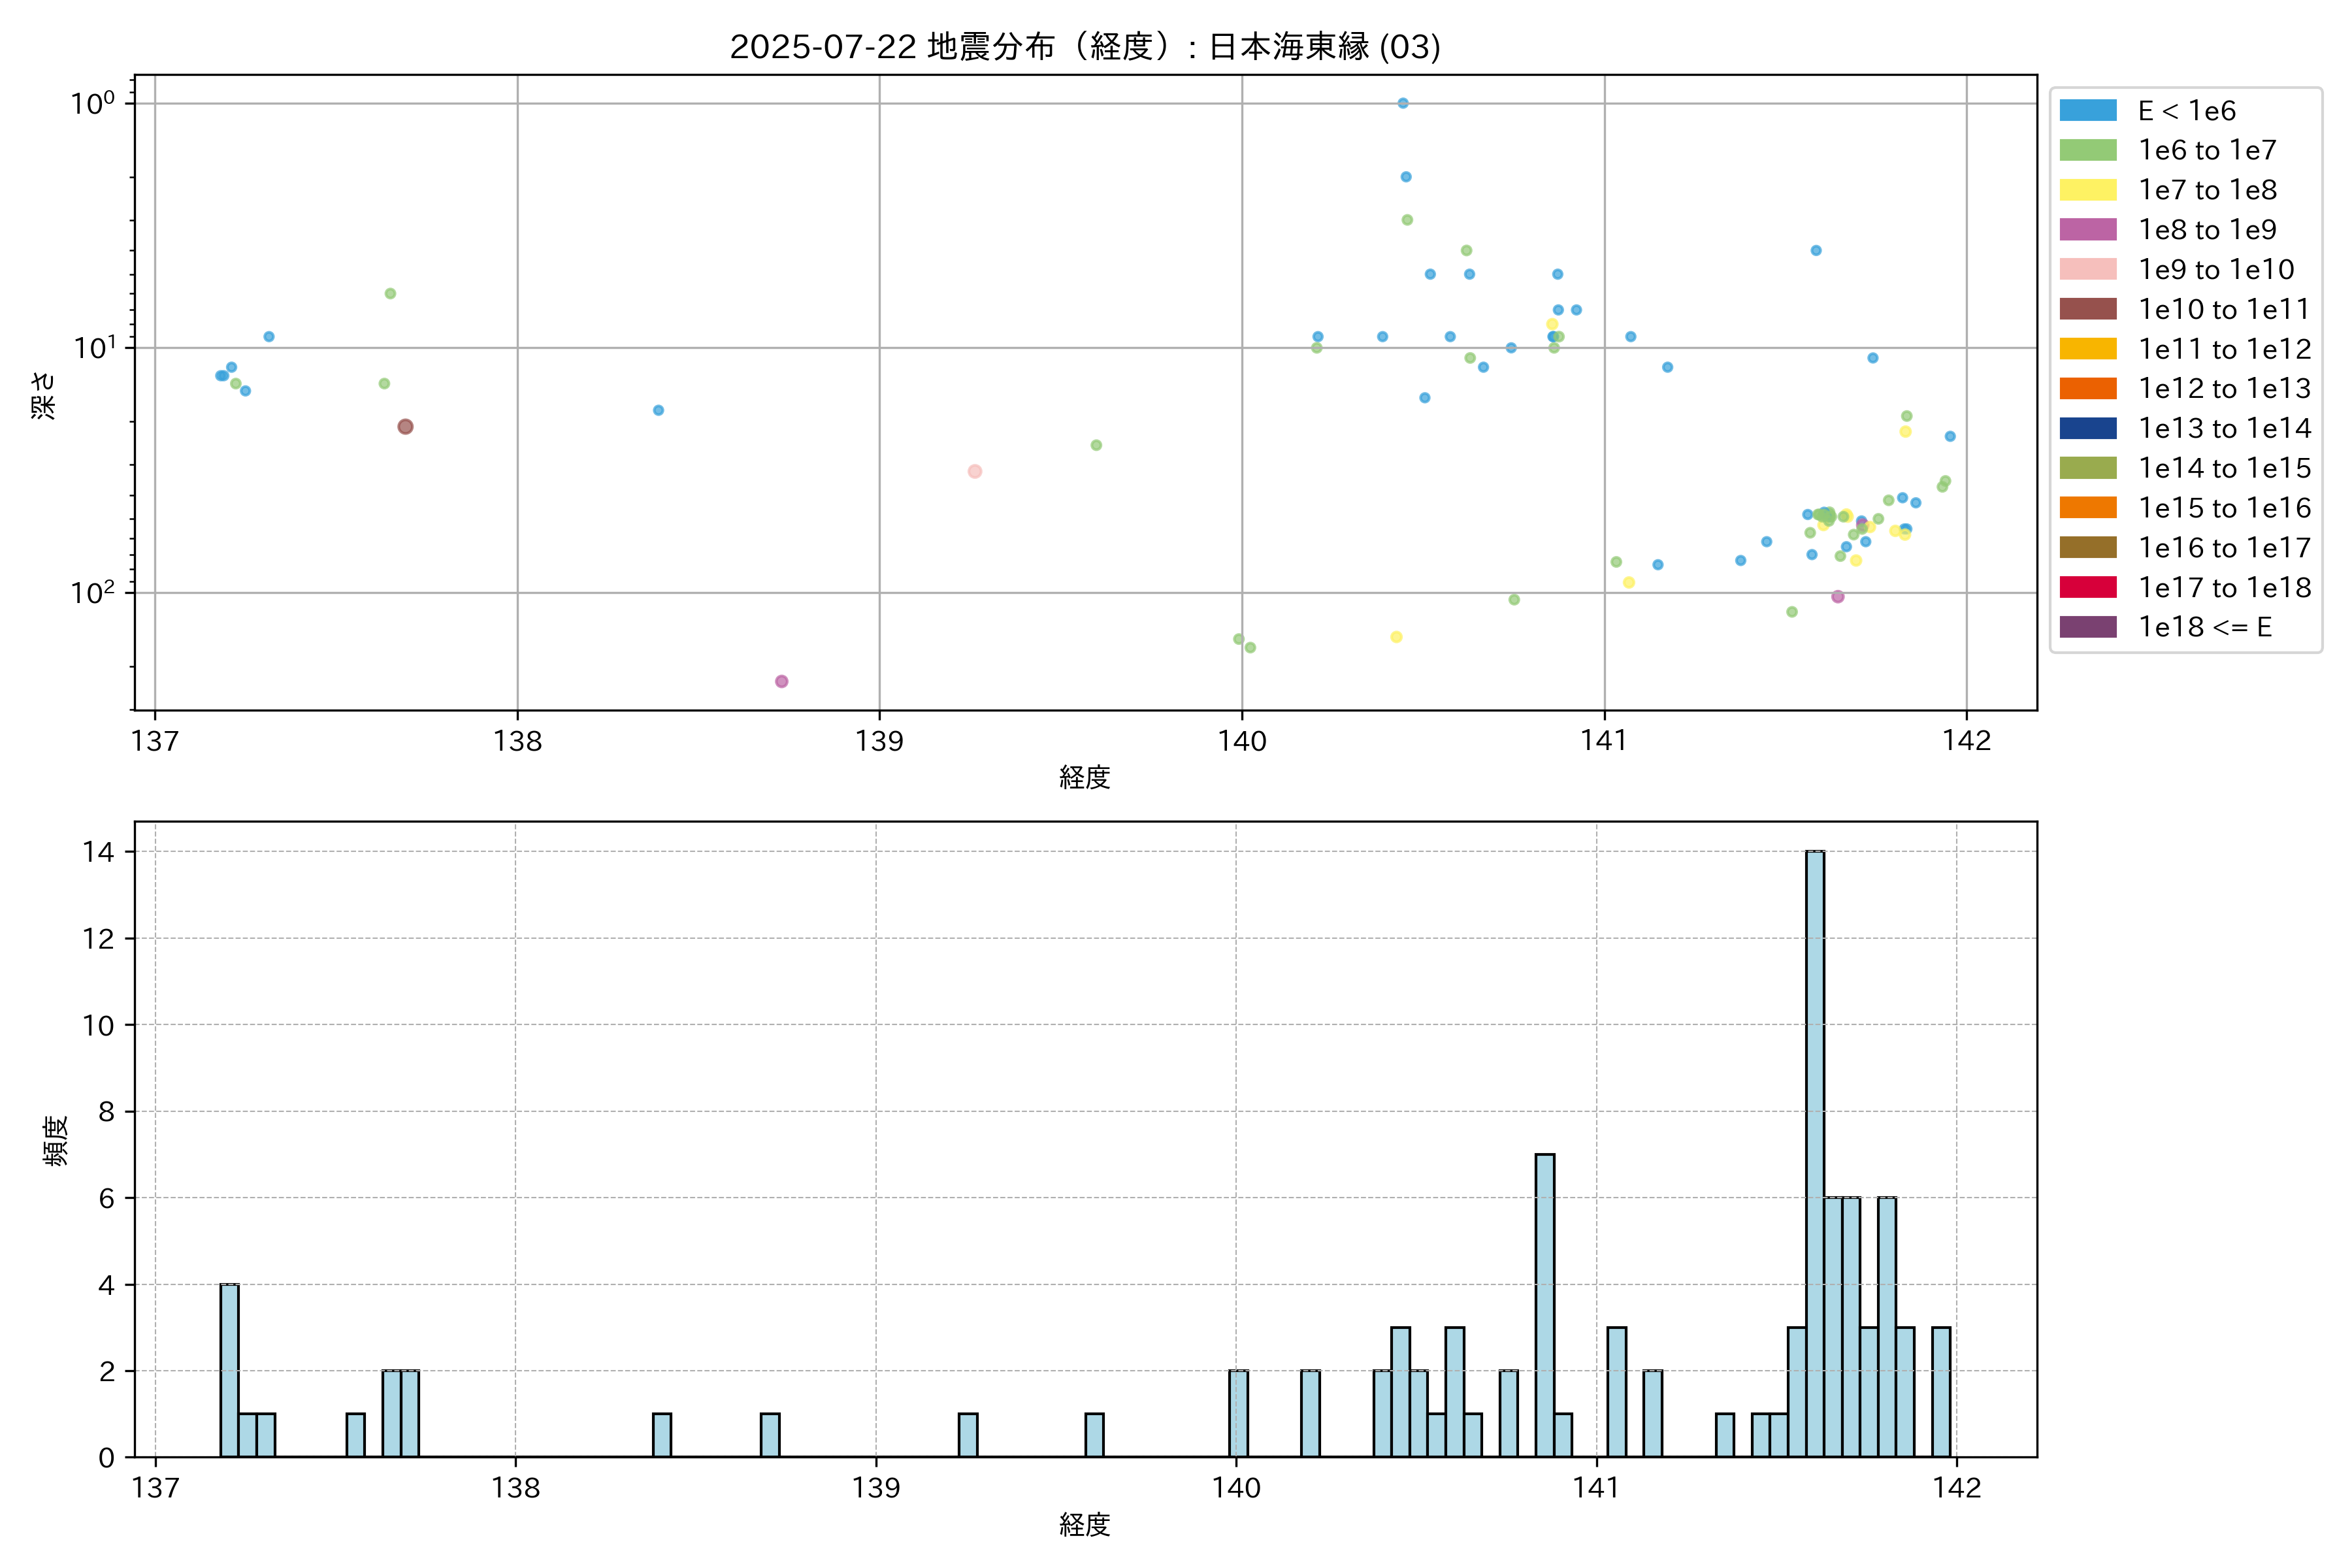Click the chart title text at the top

pyautogui.click(x=1085, y=47)
